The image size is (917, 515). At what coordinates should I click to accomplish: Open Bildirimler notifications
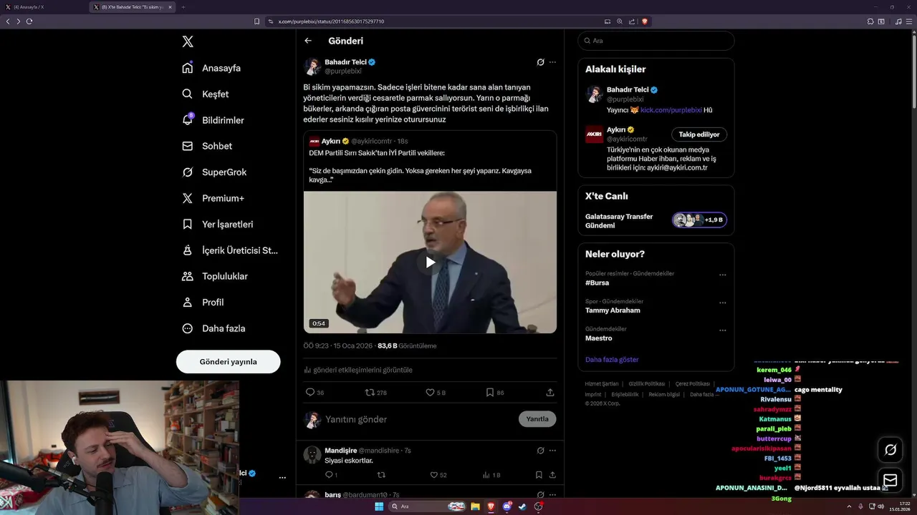[213, 120]
